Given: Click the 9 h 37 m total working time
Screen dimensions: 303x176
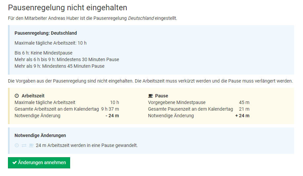Looking at the screenshot, I should 110,109.
